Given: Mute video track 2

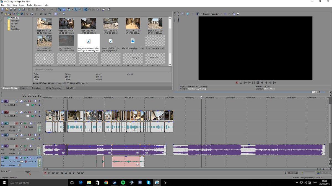Looking at the screenshot, I should point(35,101).
